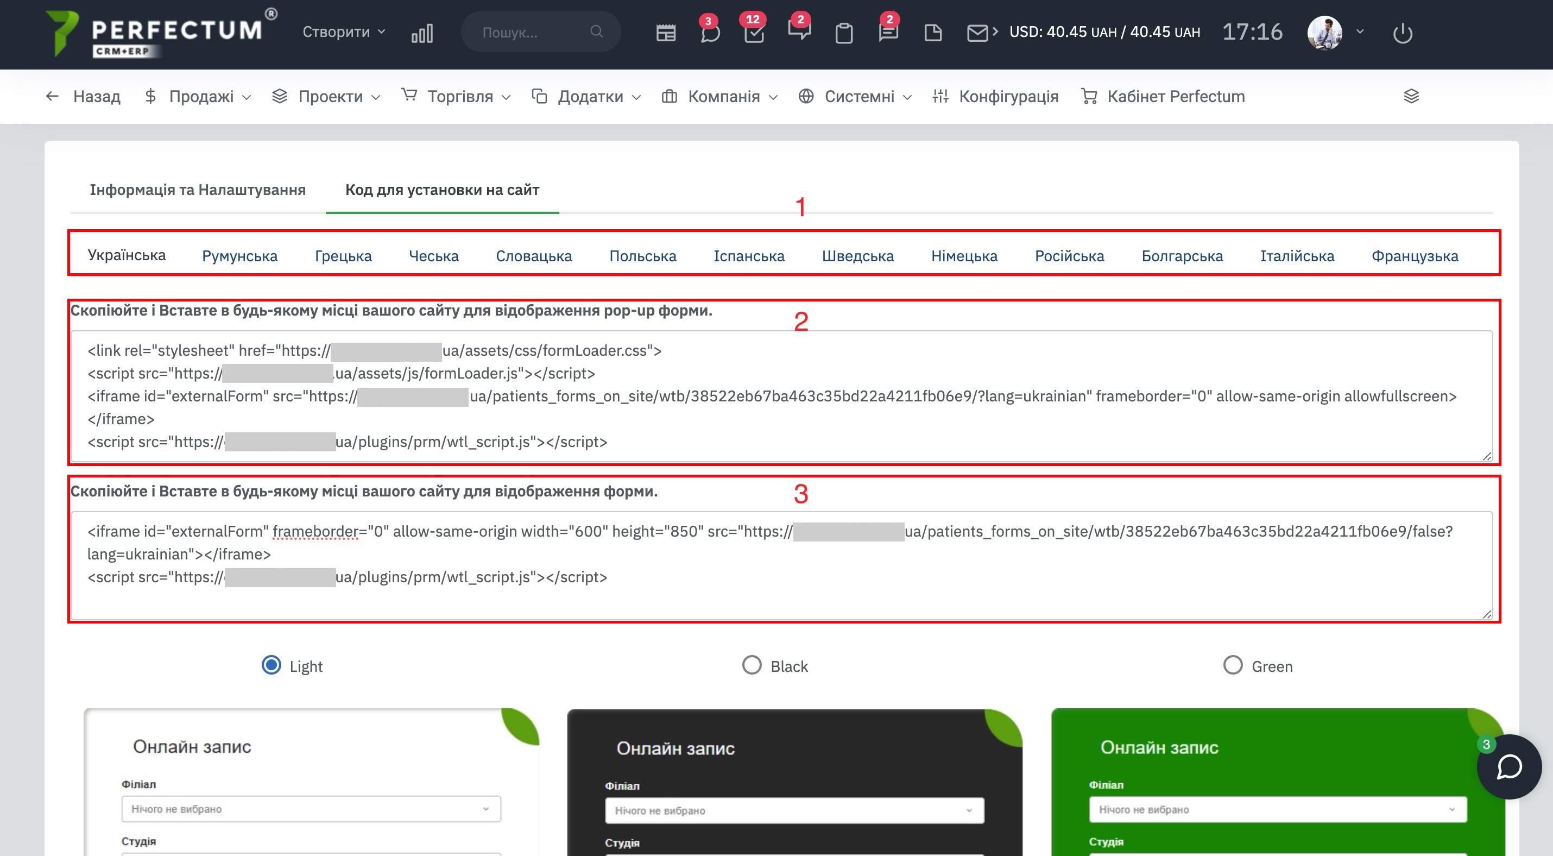The width and height of the screenshot is (1553, 856).
Task: Select the Black theme radio button
Action: 751,665
